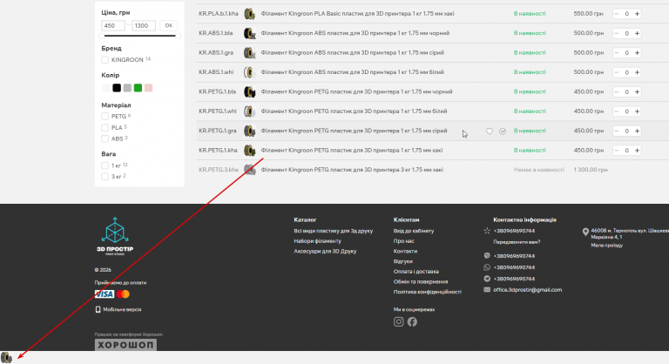Decrease quantity for KR.ABS.1.whi

617,72
